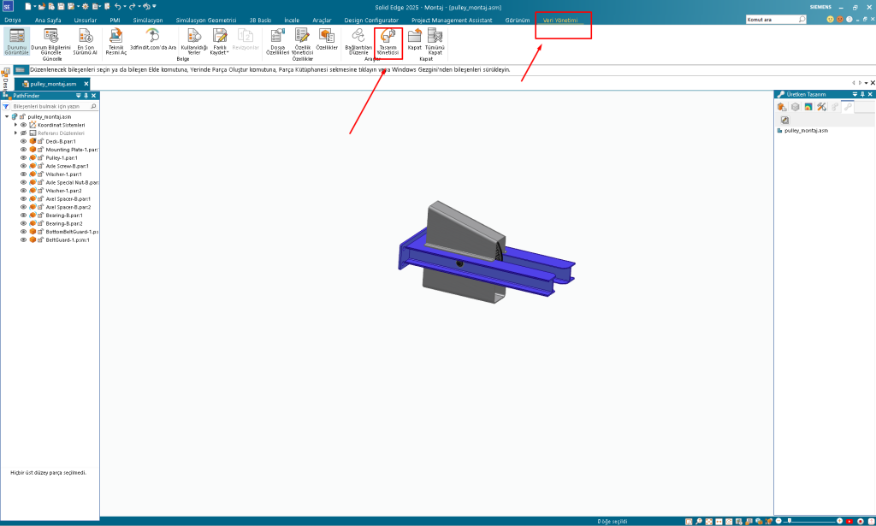The height and width of the screenshot is (526, 876).
Task: Open Teknik Resmi Aç command
Action: click(116, 40)
